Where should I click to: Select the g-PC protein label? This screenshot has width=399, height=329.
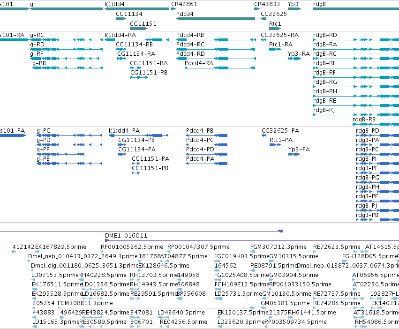43,131
